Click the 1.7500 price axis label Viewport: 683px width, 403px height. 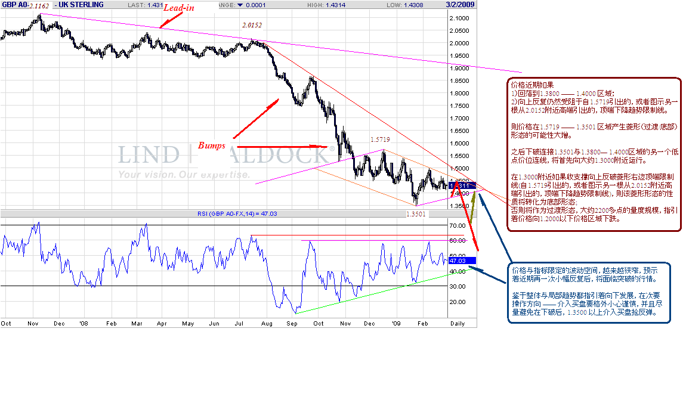pyautogui.click(x=459, y=106)
